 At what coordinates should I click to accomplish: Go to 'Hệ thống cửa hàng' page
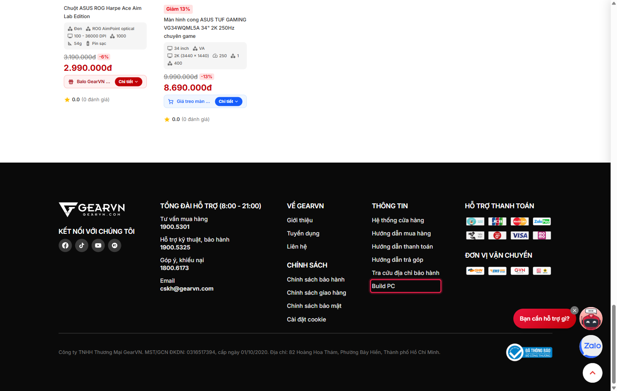click(x=398, y=220)
